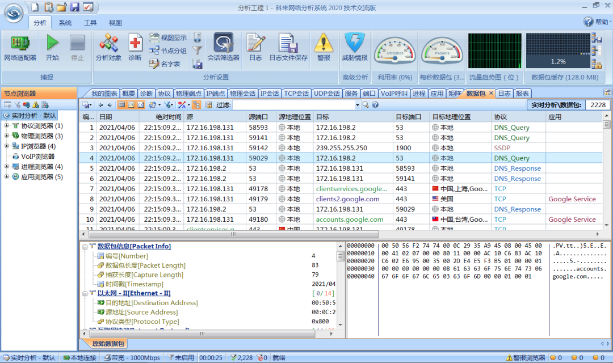613x363 pixels.
Task: Collapse the Packet Info tree node
Action: (x=85, y=247)
